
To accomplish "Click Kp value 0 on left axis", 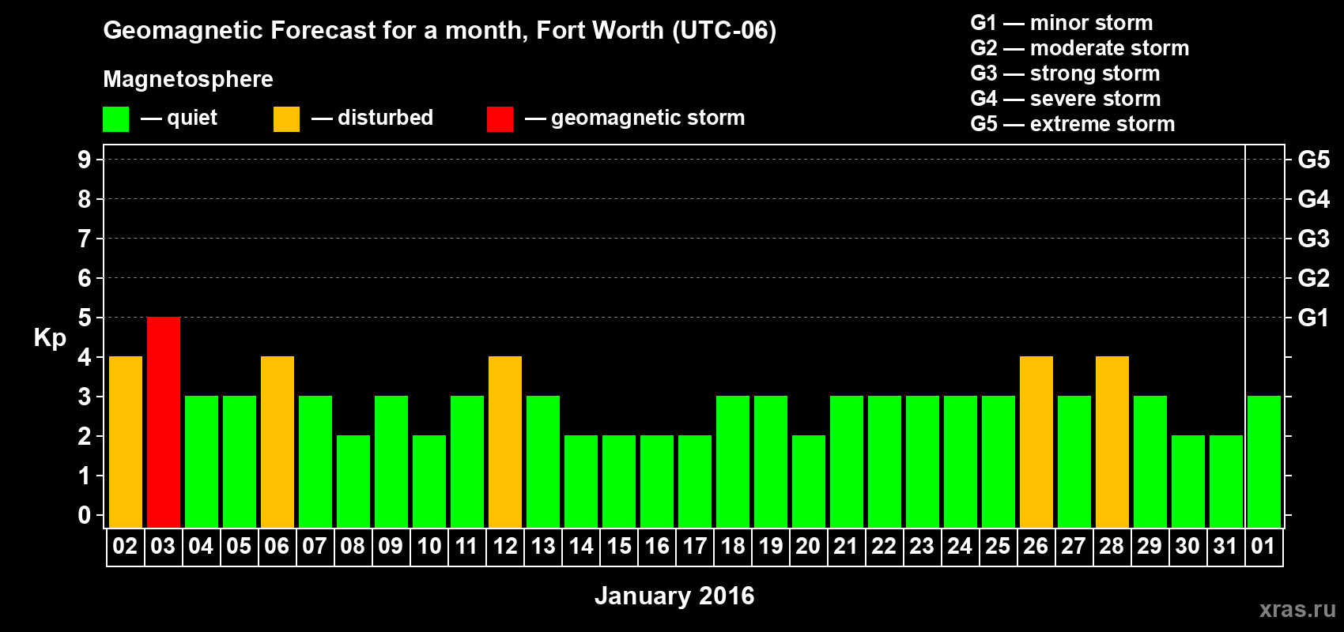I will (x=84, y=515).
